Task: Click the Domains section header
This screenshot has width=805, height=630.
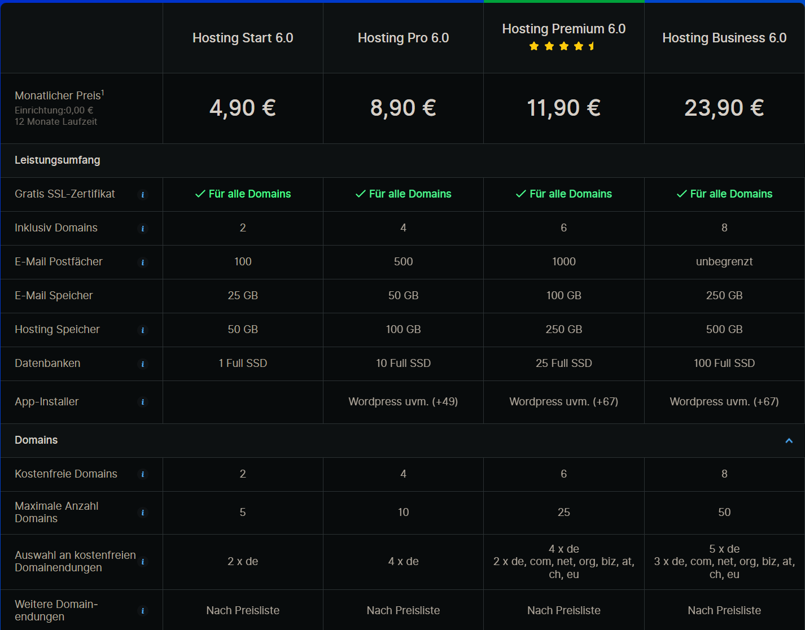Action: tap(36, 440)
